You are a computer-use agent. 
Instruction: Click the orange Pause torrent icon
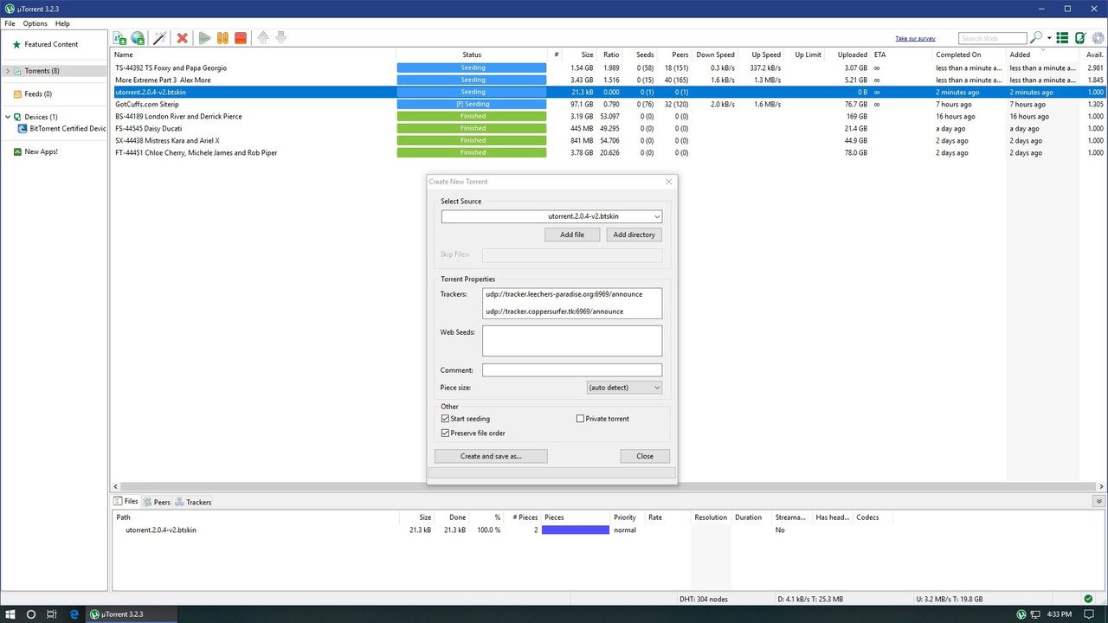pyautogui.click(x=222, y=38)
